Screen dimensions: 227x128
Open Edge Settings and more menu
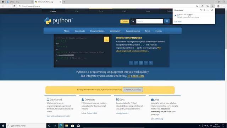coord(224,6)
